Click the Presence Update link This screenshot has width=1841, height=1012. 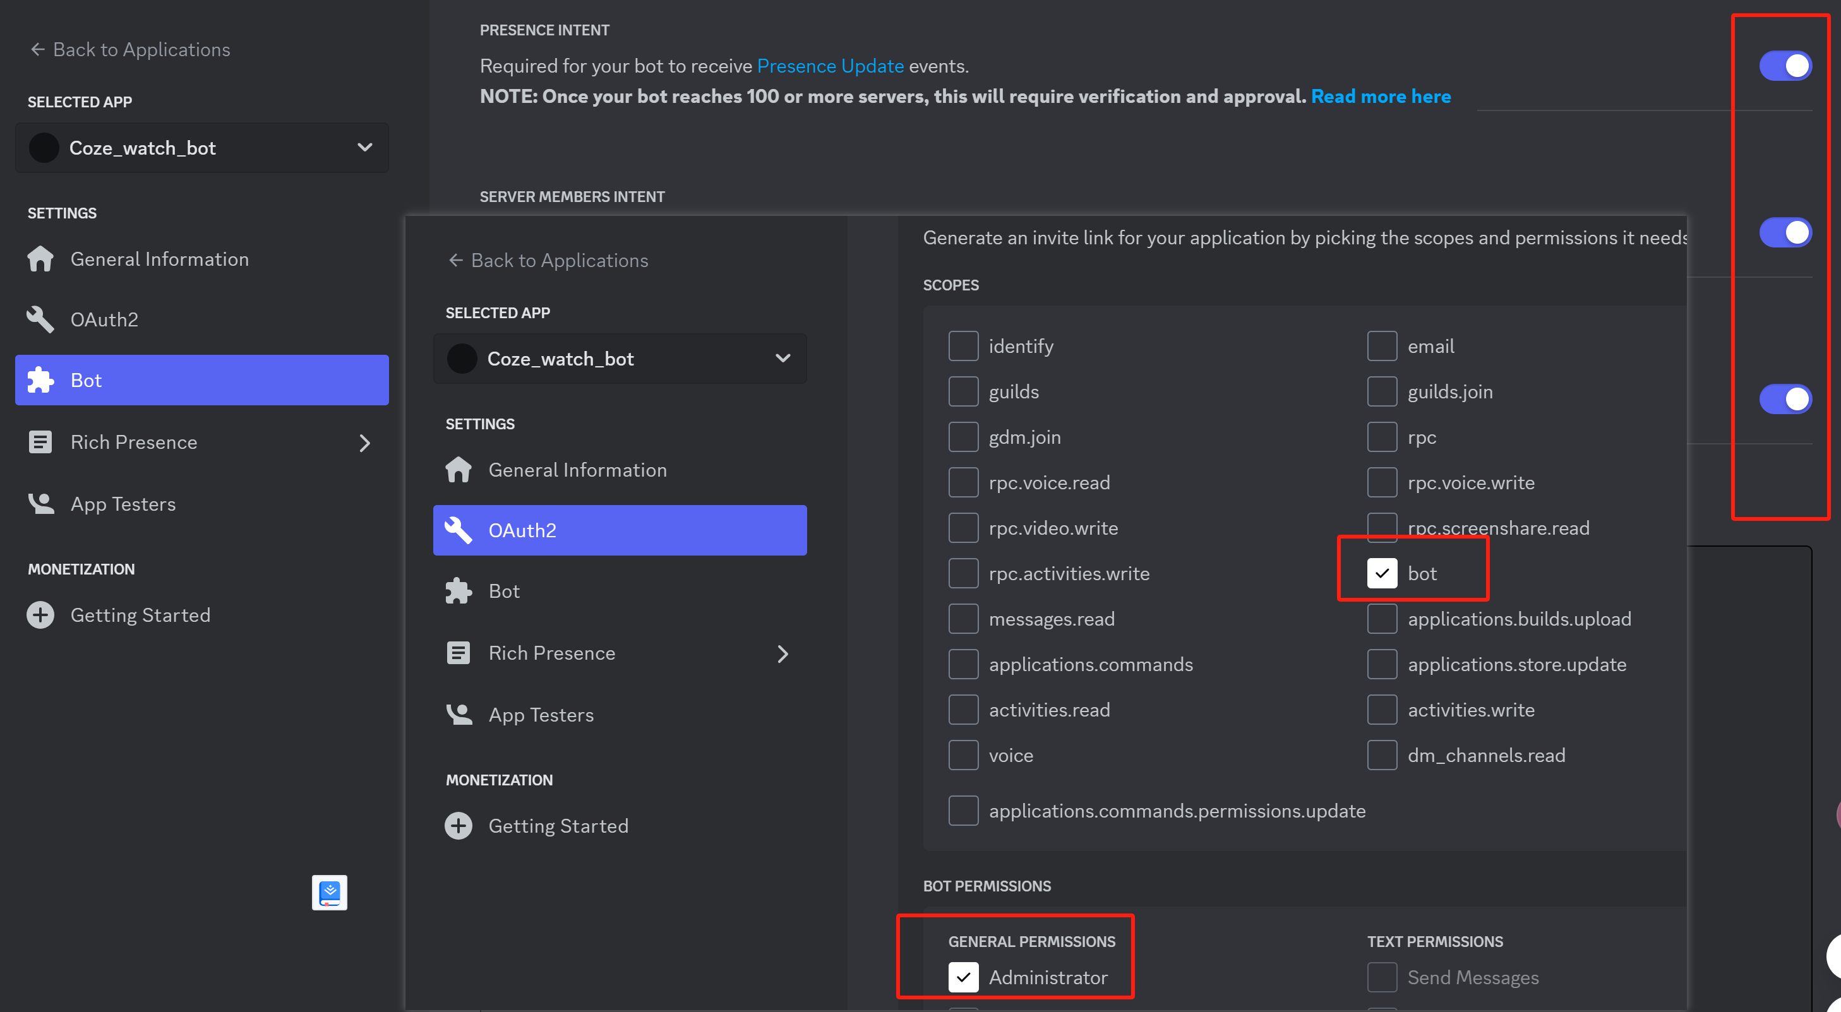(830, 66)
